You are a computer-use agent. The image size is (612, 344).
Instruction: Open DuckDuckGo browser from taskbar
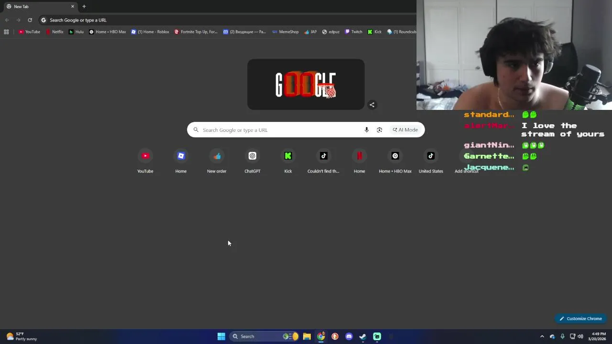(335, 336)
